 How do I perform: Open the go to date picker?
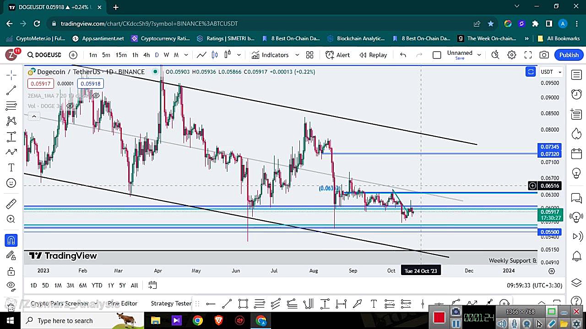152,285
